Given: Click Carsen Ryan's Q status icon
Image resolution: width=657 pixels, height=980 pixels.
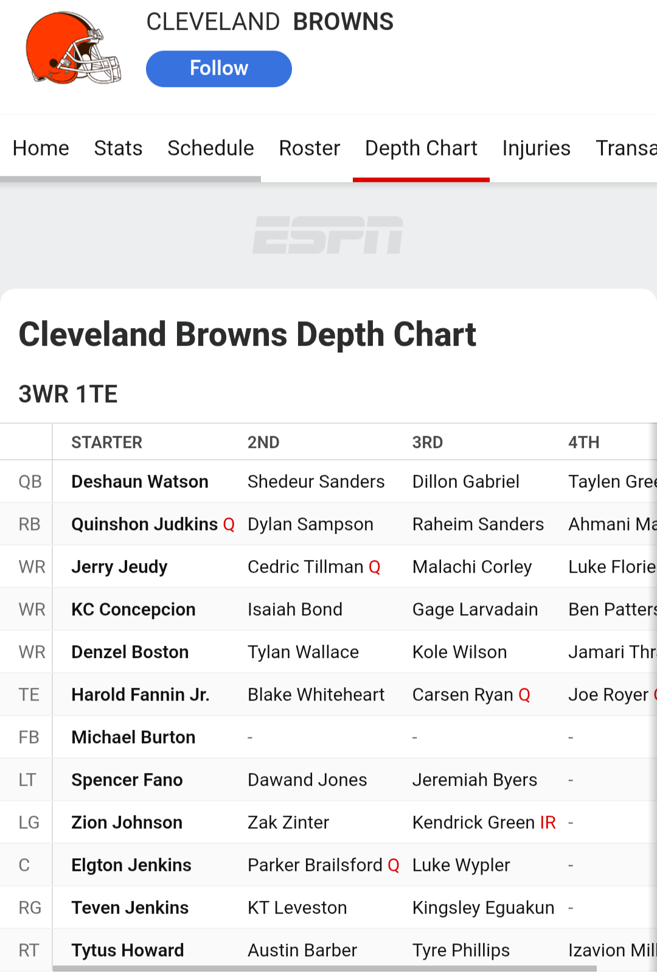Looking at the screenshot, I should click(x=524, y=695).
